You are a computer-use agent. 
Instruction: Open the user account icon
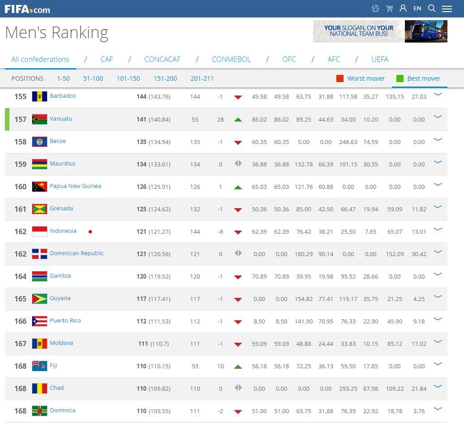(403, 8)
